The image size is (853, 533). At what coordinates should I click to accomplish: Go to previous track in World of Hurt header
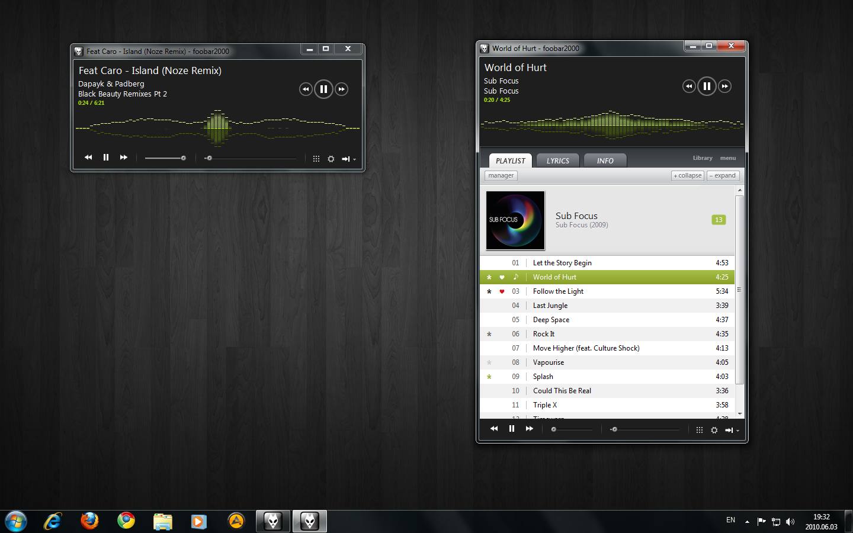coord(689,86)
